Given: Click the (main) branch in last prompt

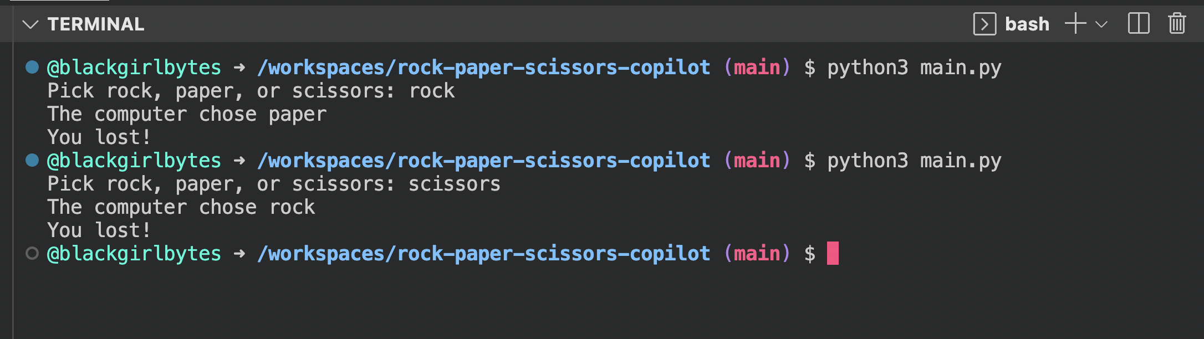Looking at the screenshot, I should click(757, 254).
